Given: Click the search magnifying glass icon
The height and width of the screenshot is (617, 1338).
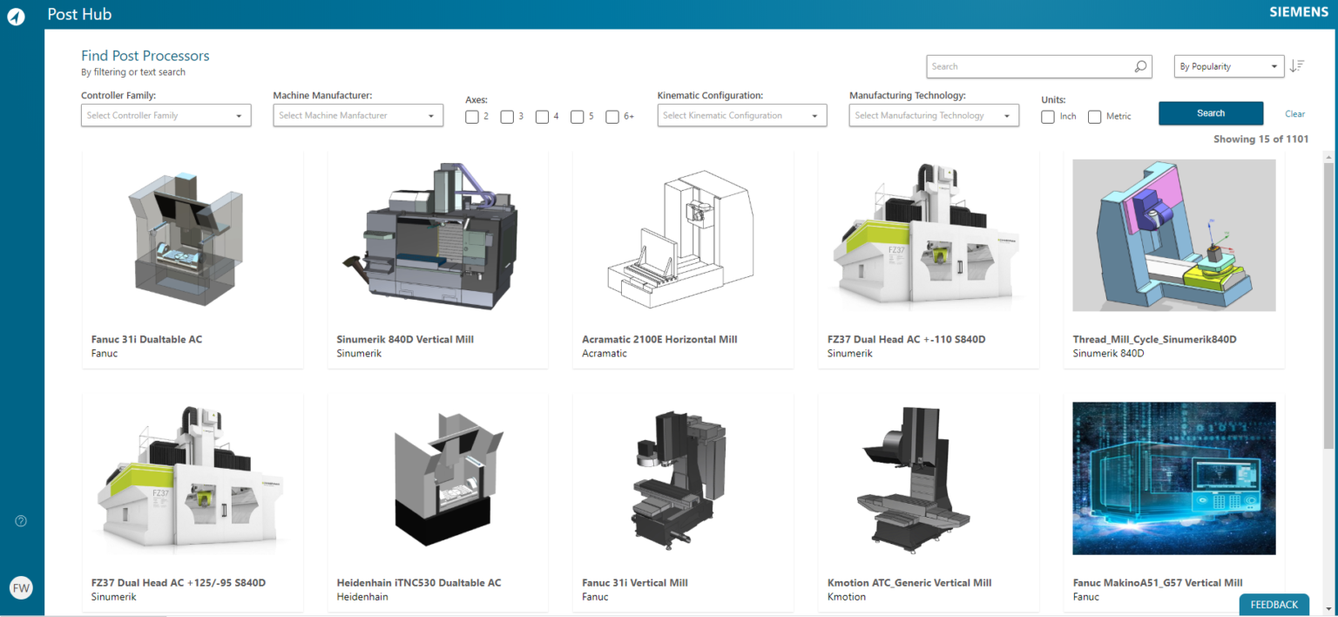Looking at the screenshot, I should point(1139,65).
